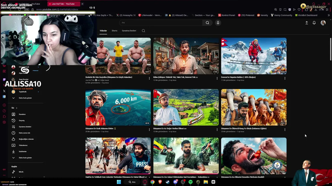Open Steam from the taskbar
Screen dimensions: 332x186
(x=168, y=182)
